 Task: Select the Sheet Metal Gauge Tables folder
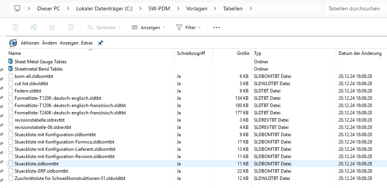(x=40, y=61)
